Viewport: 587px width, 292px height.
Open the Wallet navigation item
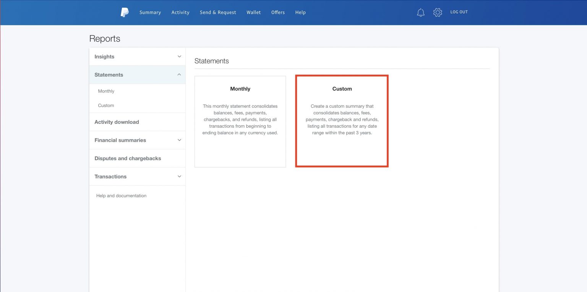[x=253, y=12]
